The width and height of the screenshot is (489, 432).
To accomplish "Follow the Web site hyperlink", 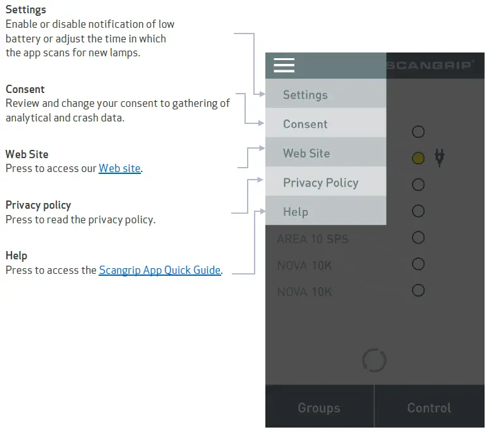I will [119, 168].
